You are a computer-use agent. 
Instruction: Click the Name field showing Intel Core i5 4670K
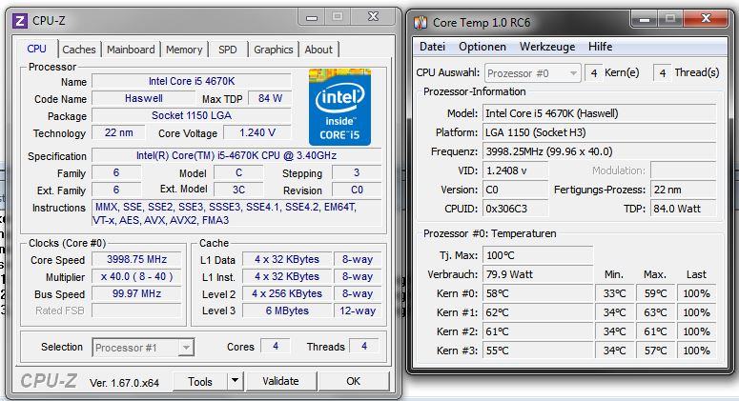coord(192,81)
